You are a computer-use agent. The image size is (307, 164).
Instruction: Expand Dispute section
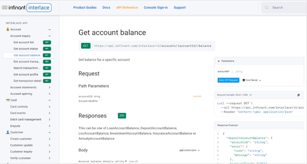coord(49,126)
